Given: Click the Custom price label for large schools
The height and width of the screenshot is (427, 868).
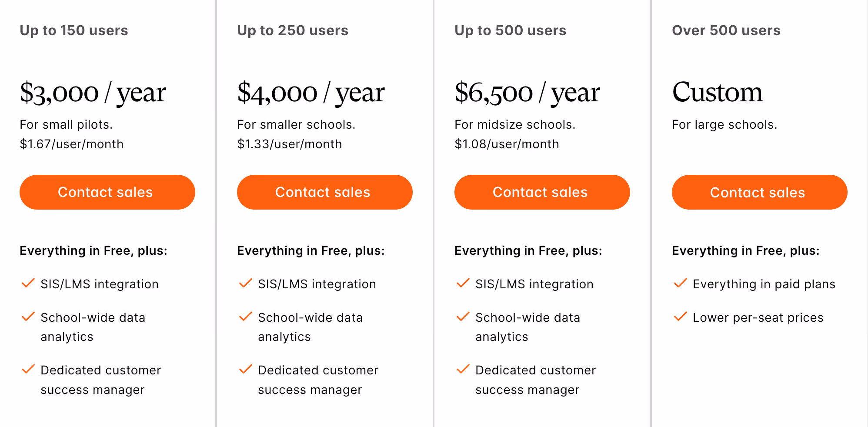Looking at the screenshot, I should (717, 92).
